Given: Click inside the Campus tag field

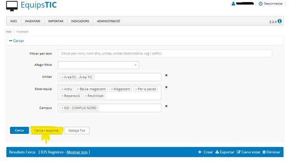Looking at the screenshot, I should click(x=110, y=108).
